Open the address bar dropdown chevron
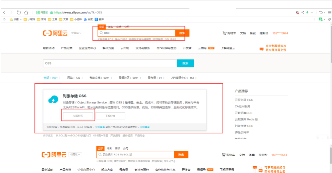 point(312,12)
